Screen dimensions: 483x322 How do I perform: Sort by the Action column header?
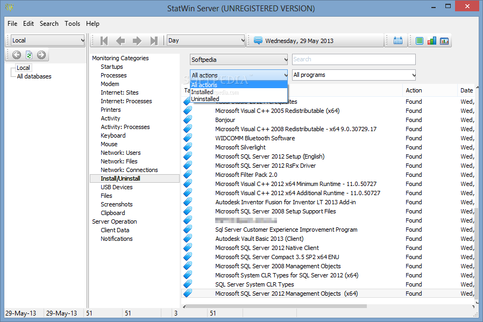(430, 90)
